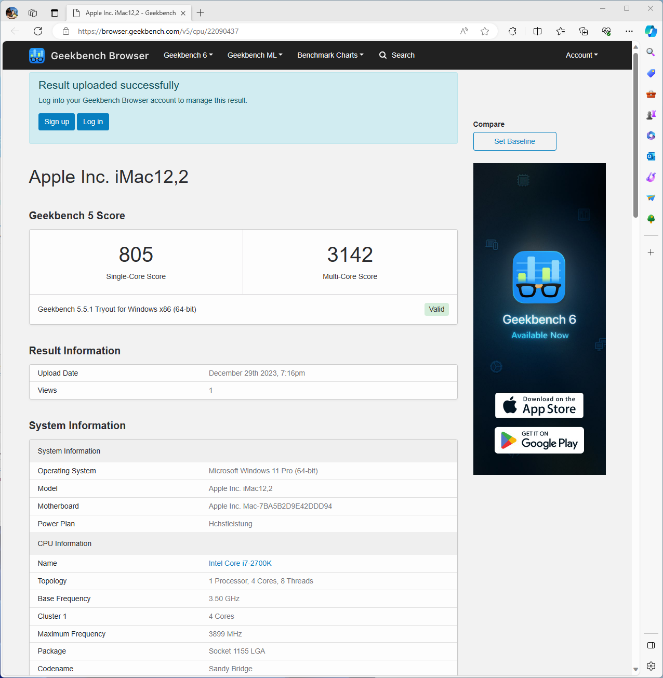Click the Download on the App Store badge

coord(539,405)
